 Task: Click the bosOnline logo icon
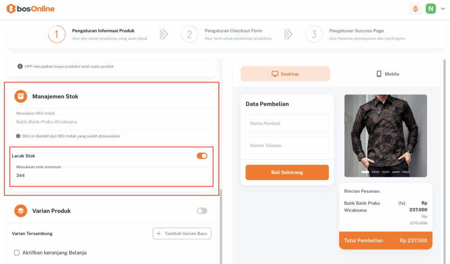click(11, 9)
